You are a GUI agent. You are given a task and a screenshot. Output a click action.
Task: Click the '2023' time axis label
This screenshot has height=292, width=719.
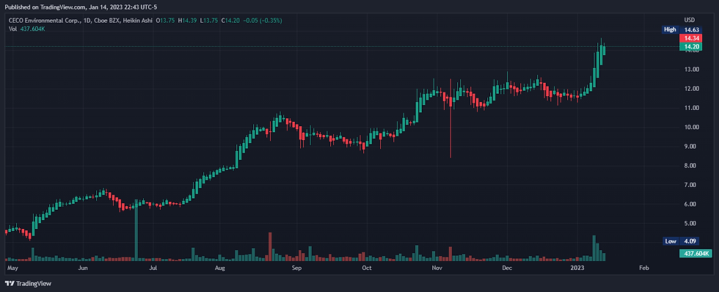coord(577,268)
